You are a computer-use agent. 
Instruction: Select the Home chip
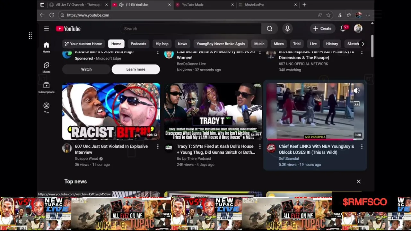(x=116, y=44)
